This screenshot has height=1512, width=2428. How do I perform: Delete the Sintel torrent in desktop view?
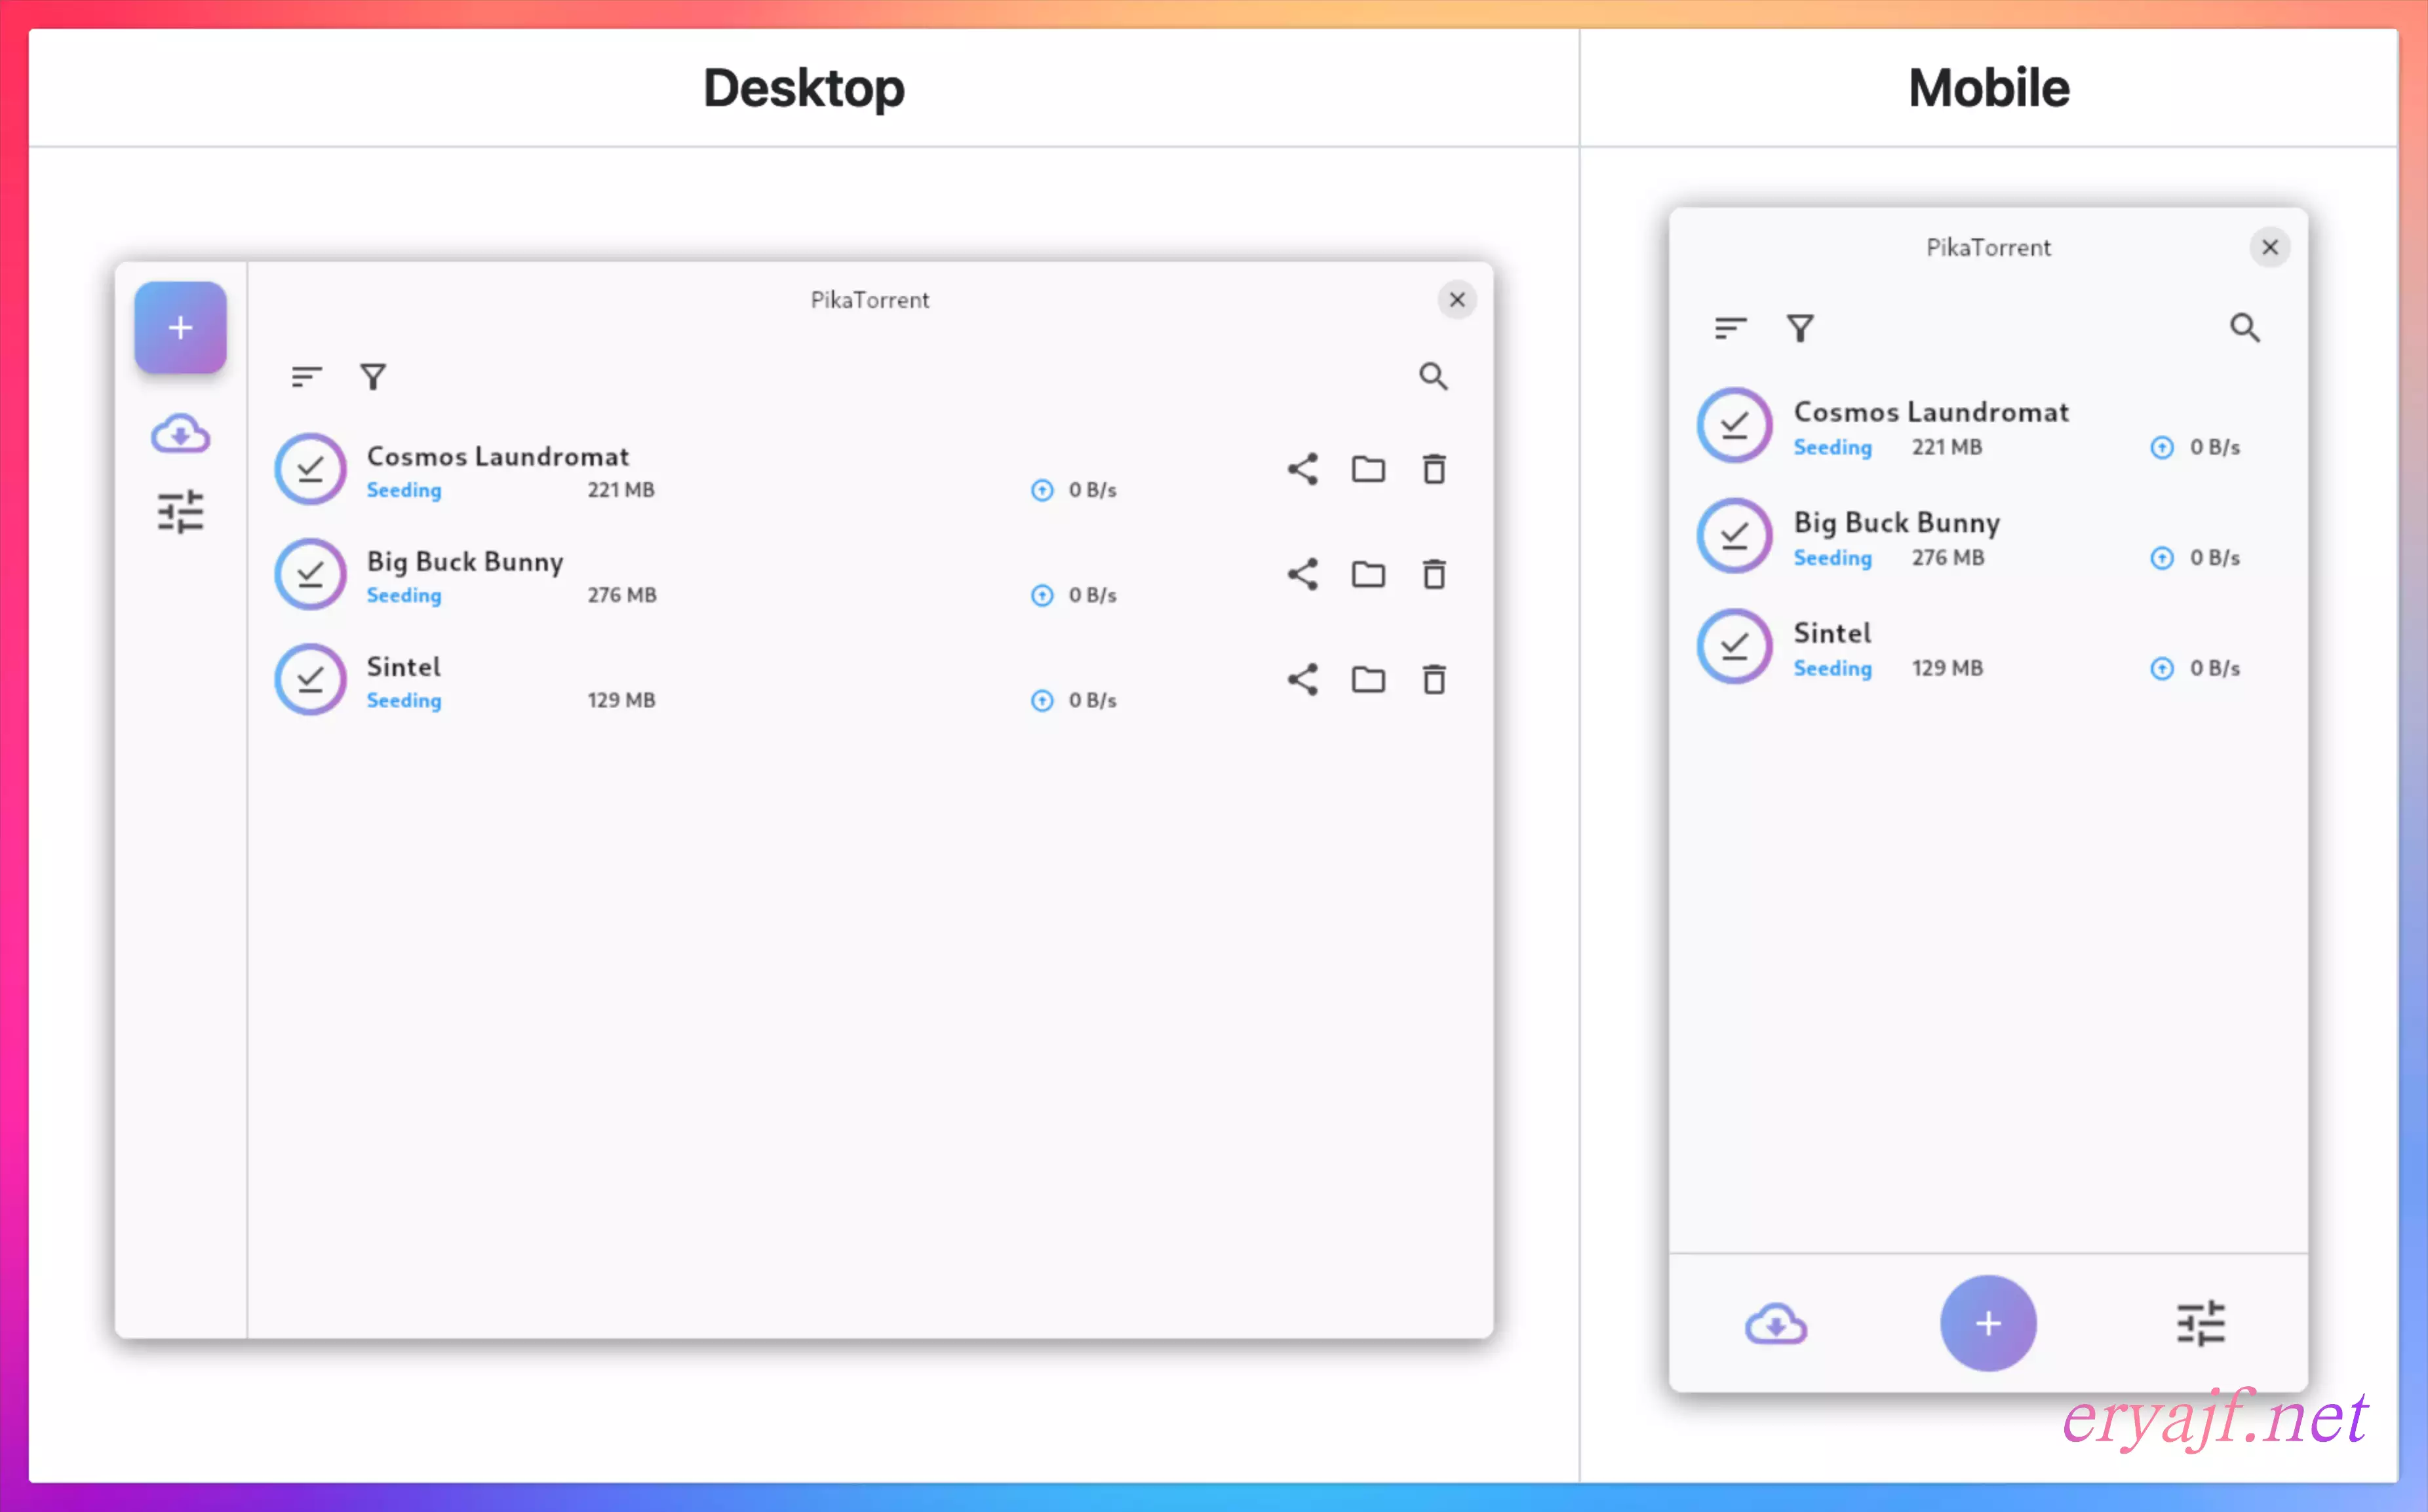click(x=1434, y=680)
